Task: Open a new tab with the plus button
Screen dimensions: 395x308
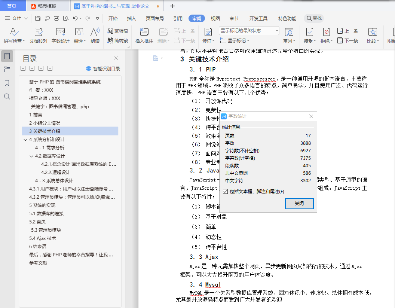Action: [172, 6]
